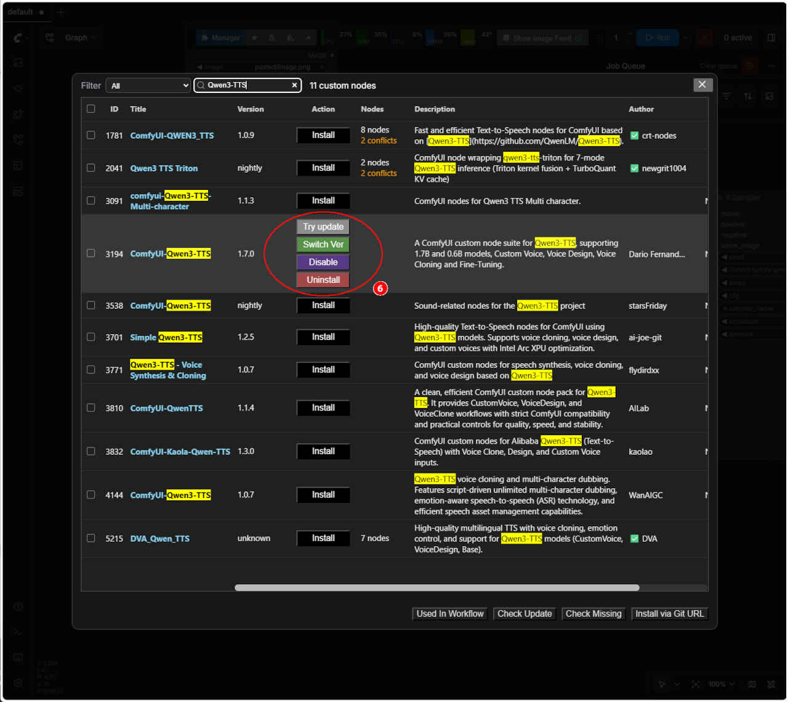
Task: Expand the chevron beside the select mode cursor
Action: [x=677, y=684]
